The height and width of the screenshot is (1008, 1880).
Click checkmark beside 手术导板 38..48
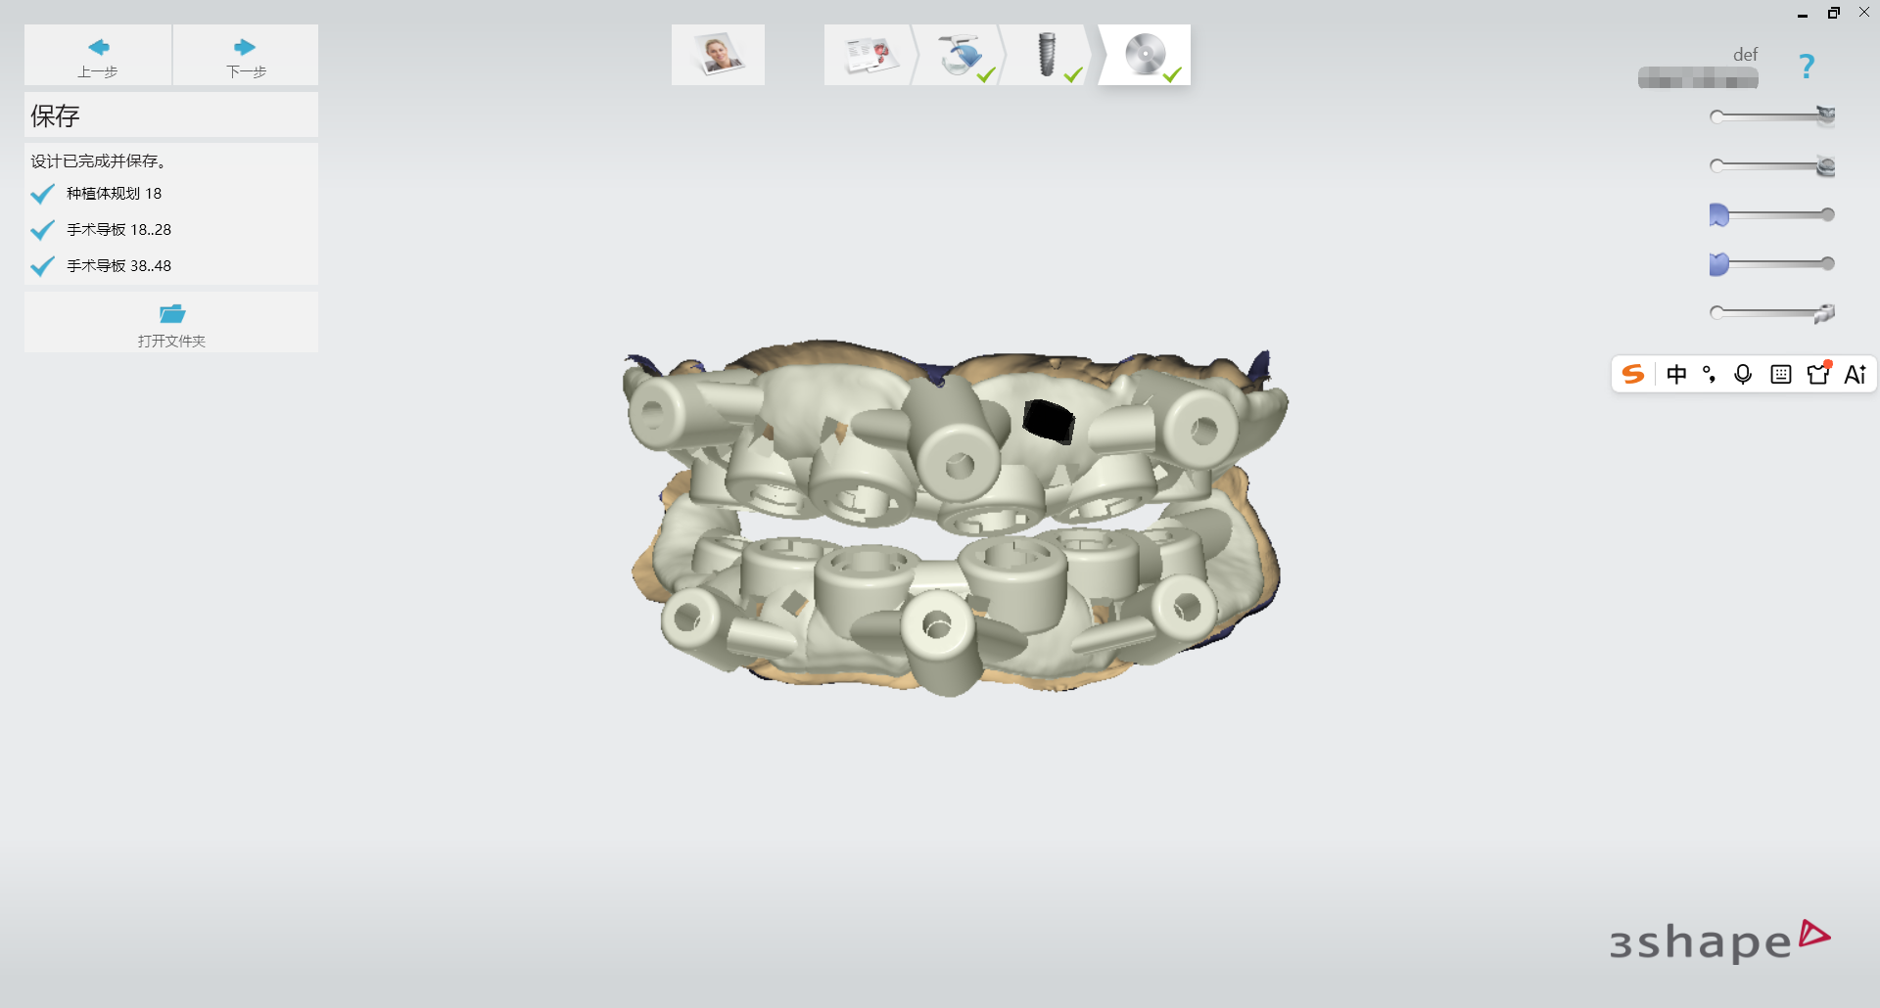pos(42,266)
